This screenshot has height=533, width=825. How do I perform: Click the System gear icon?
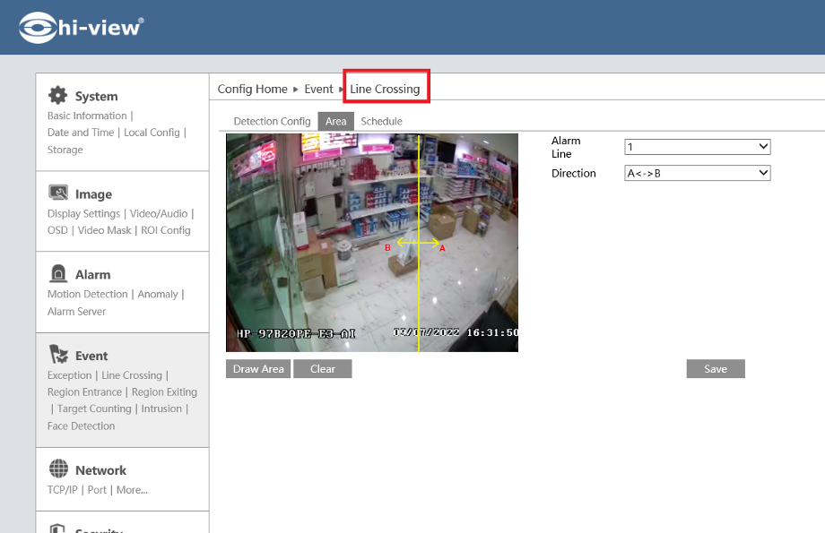click(58, 96)
